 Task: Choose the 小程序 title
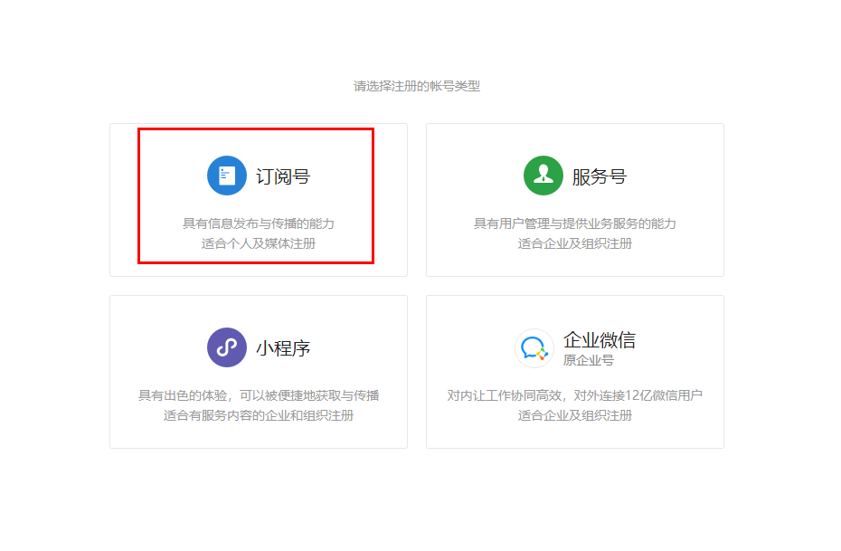click(x=283, y=348)
